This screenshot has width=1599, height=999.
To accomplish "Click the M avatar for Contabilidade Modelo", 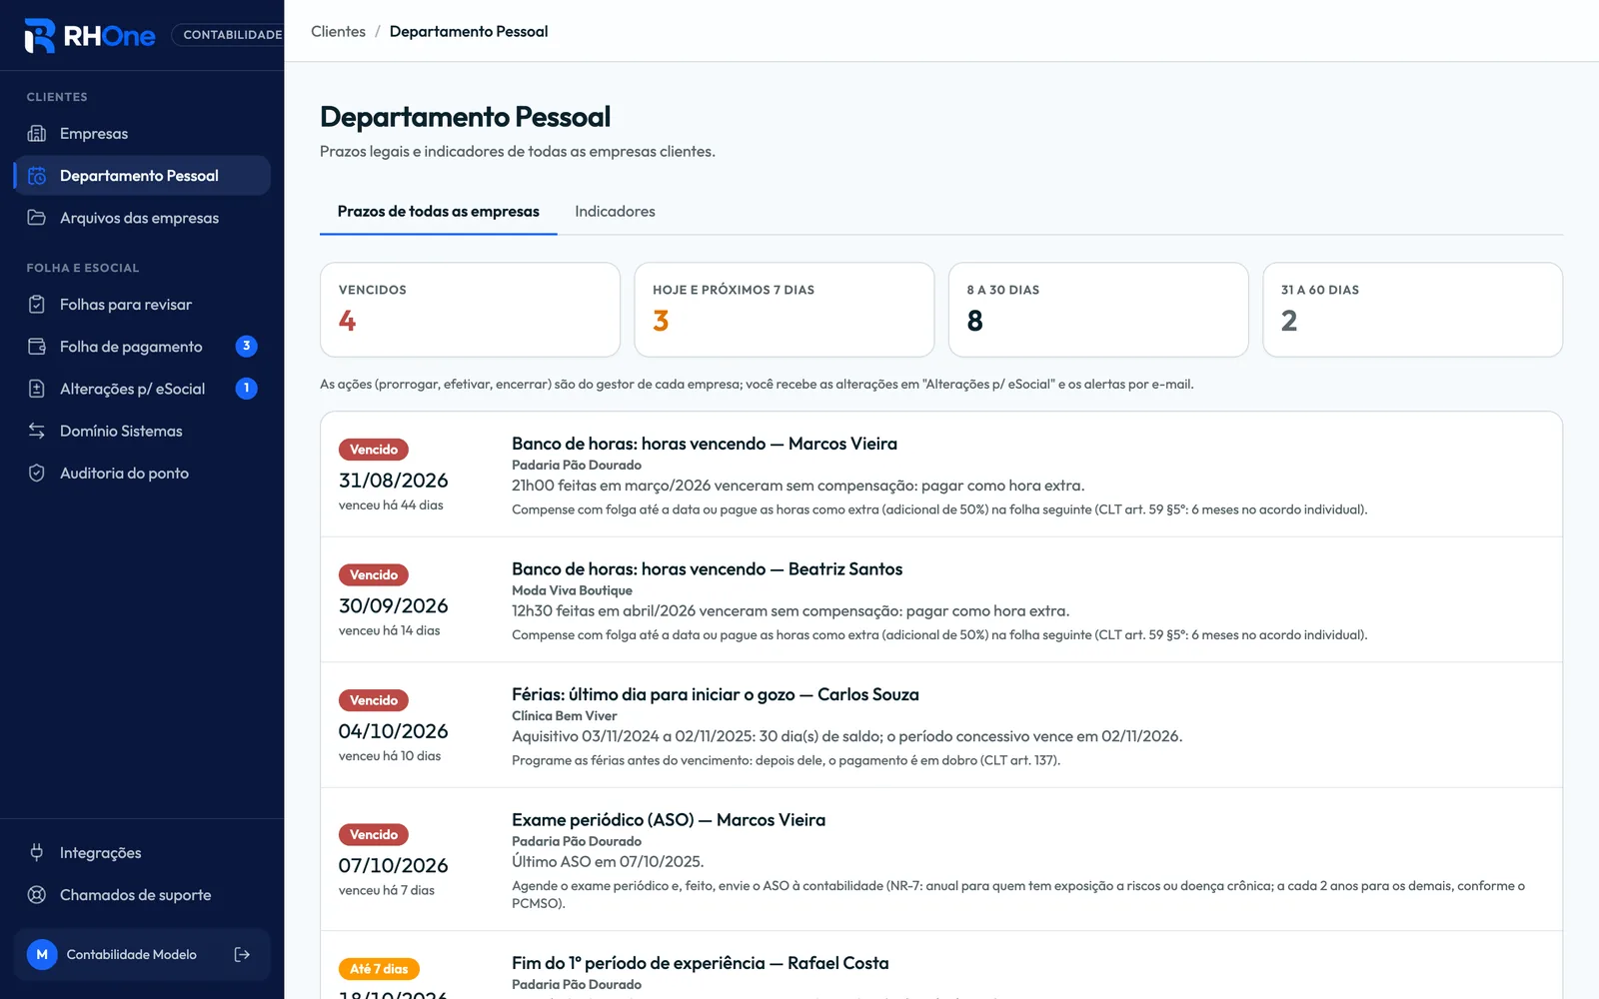I will pos(42,955).
